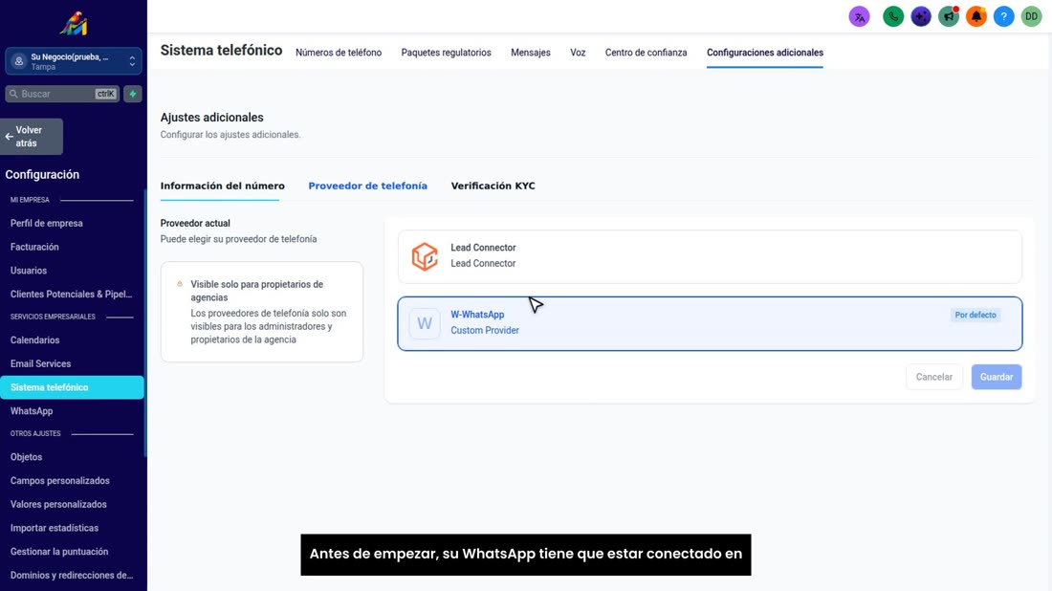Open Clientes Potenciales & Pipelines
This screenshot has width=1052, height=591.
coord(71,294)
